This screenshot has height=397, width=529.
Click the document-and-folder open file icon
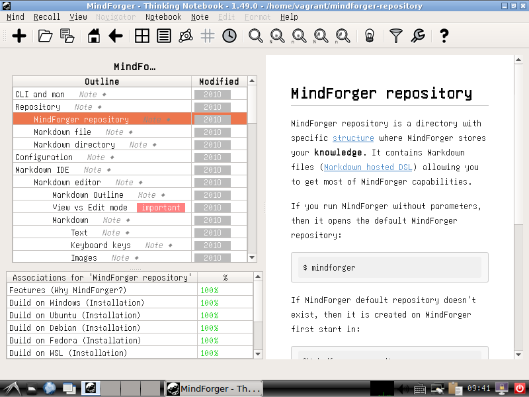[x=67, y=36]
